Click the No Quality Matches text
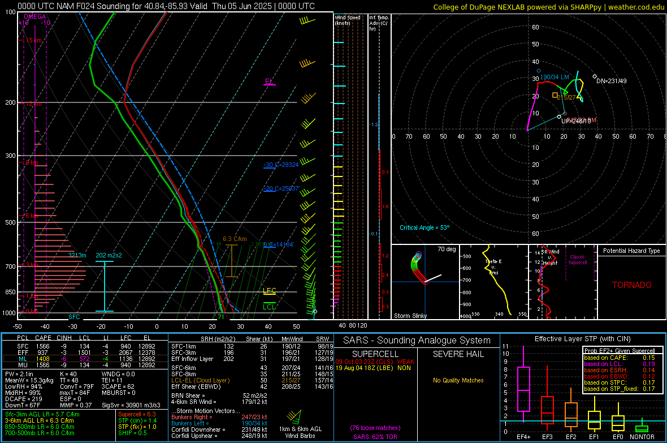 tap(458, 380)
